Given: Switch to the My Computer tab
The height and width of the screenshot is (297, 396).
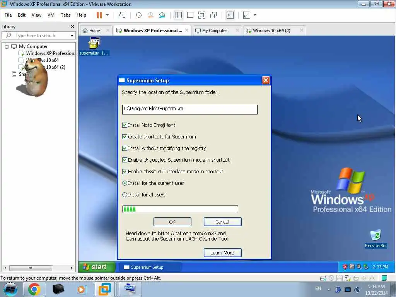Looking at the screenshot, I should 214,31.
